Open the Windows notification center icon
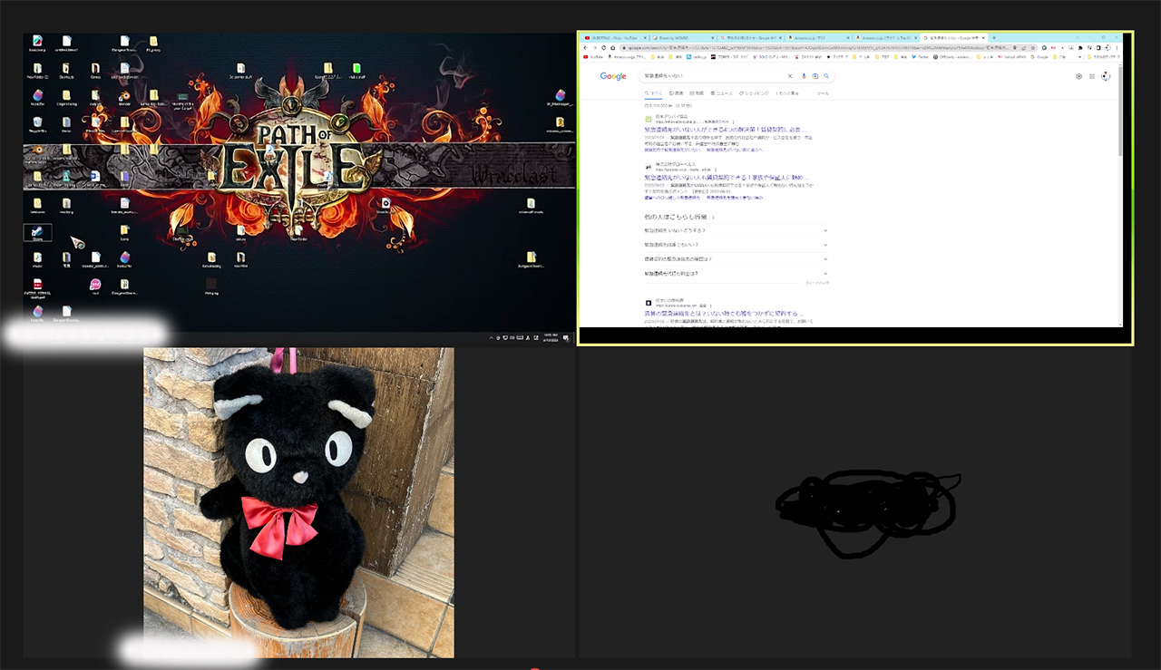Screen dimensions: 1161x670 click(566, 338)
